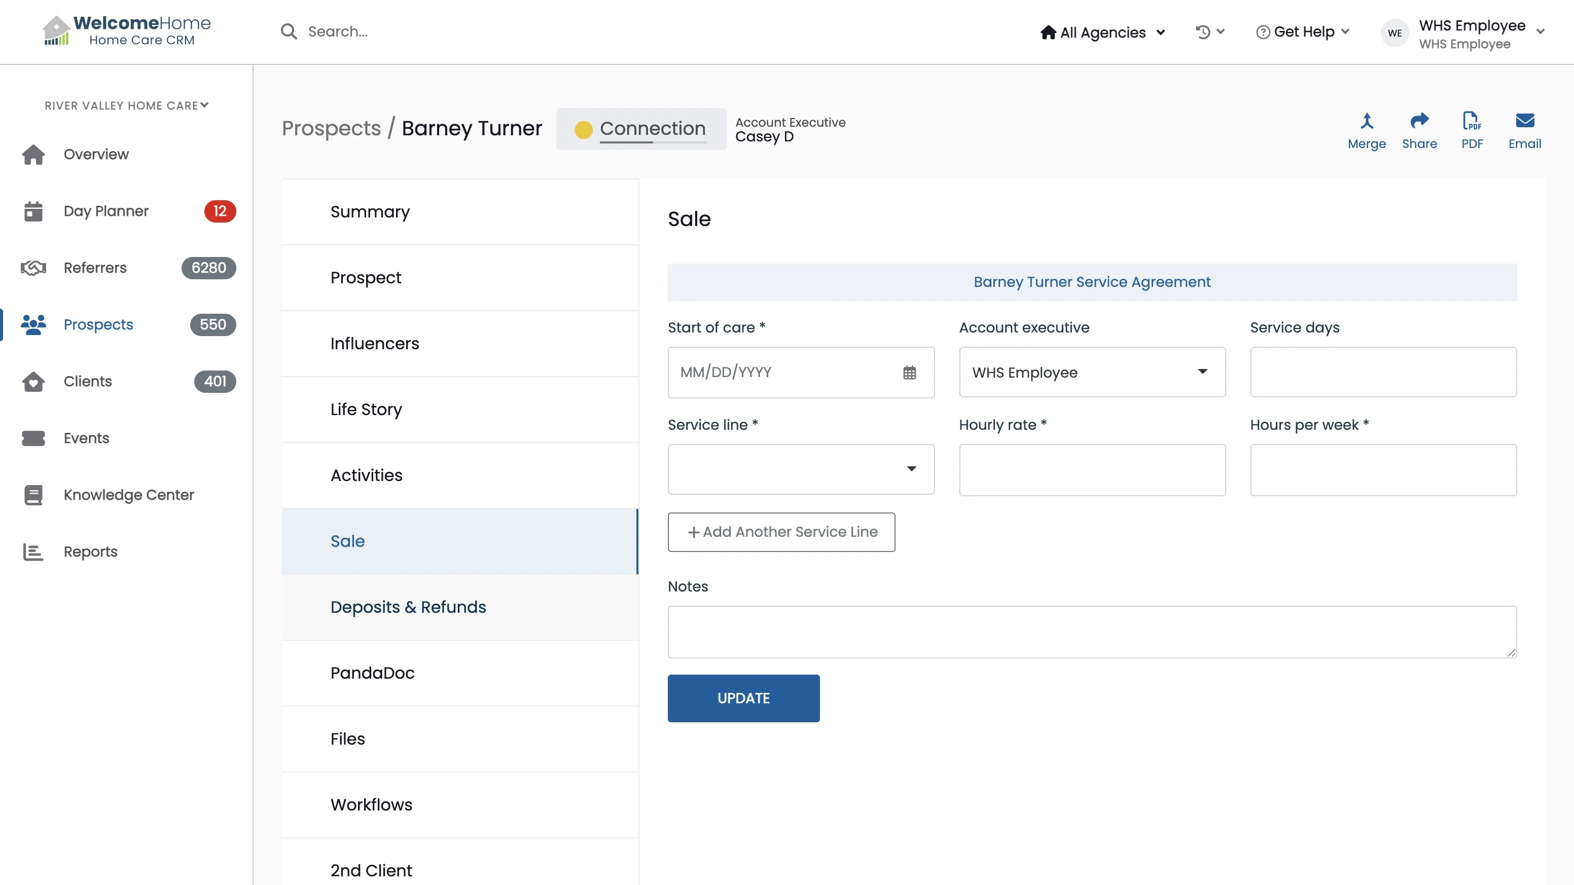
Task: Click the Hourly rate input field
Action: coord(1092,470)
